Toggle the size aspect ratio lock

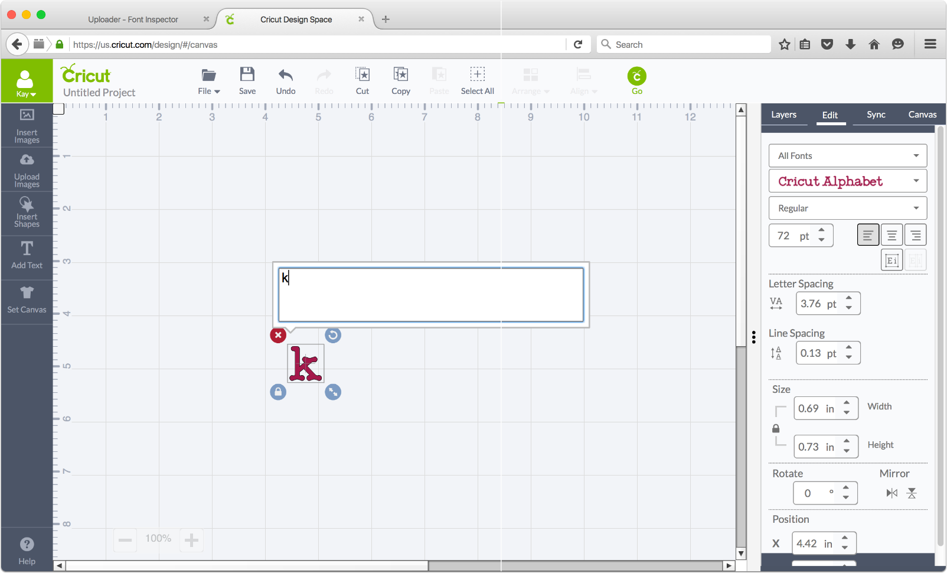(x=776, y=428)
